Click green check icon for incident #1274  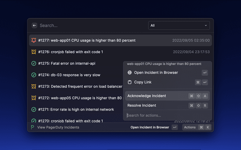point(34,75)
